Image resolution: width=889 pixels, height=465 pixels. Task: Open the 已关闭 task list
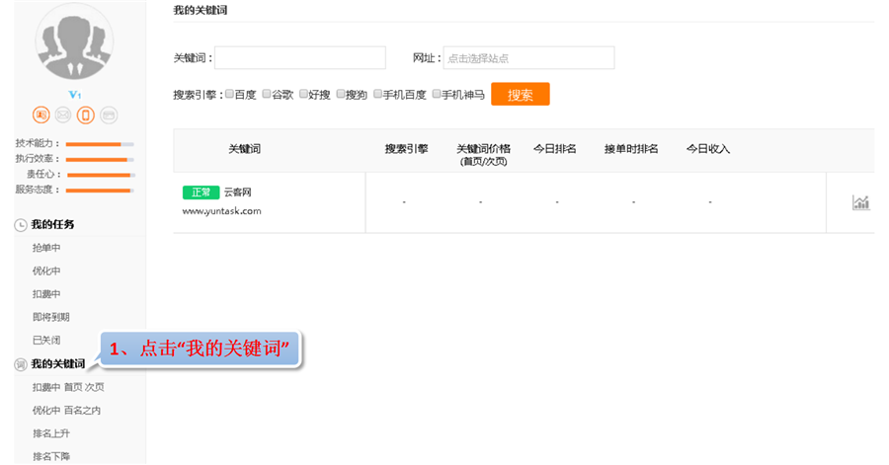46,340
